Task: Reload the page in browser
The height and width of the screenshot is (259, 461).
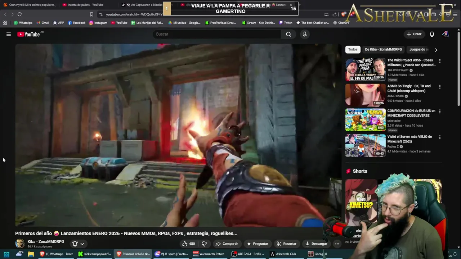Action: click(19, 14)
